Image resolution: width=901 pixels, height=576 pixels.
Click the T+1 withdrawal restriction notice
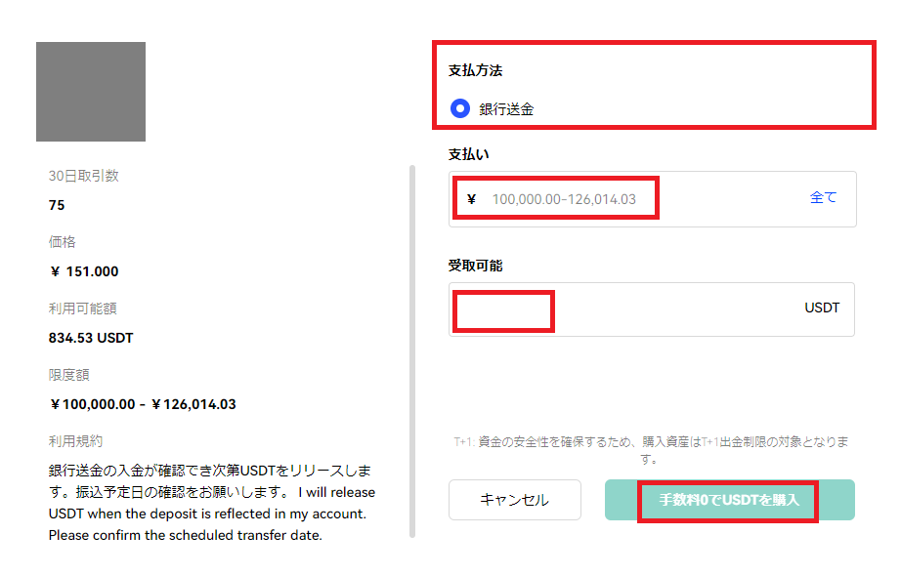coord(651,450)
